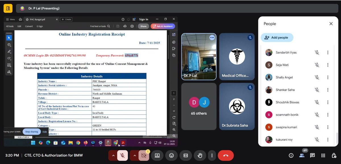Expand microphone options chevron in Meet

coord(113,155)
